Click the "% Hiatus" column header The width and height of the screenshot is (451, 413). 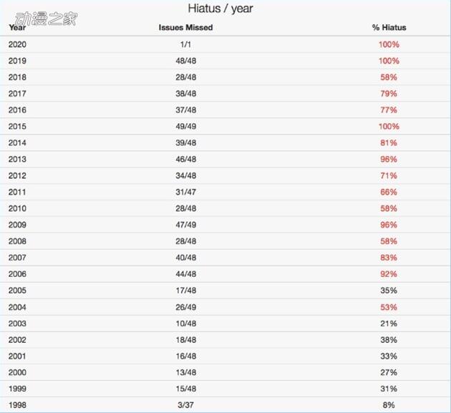389,28
